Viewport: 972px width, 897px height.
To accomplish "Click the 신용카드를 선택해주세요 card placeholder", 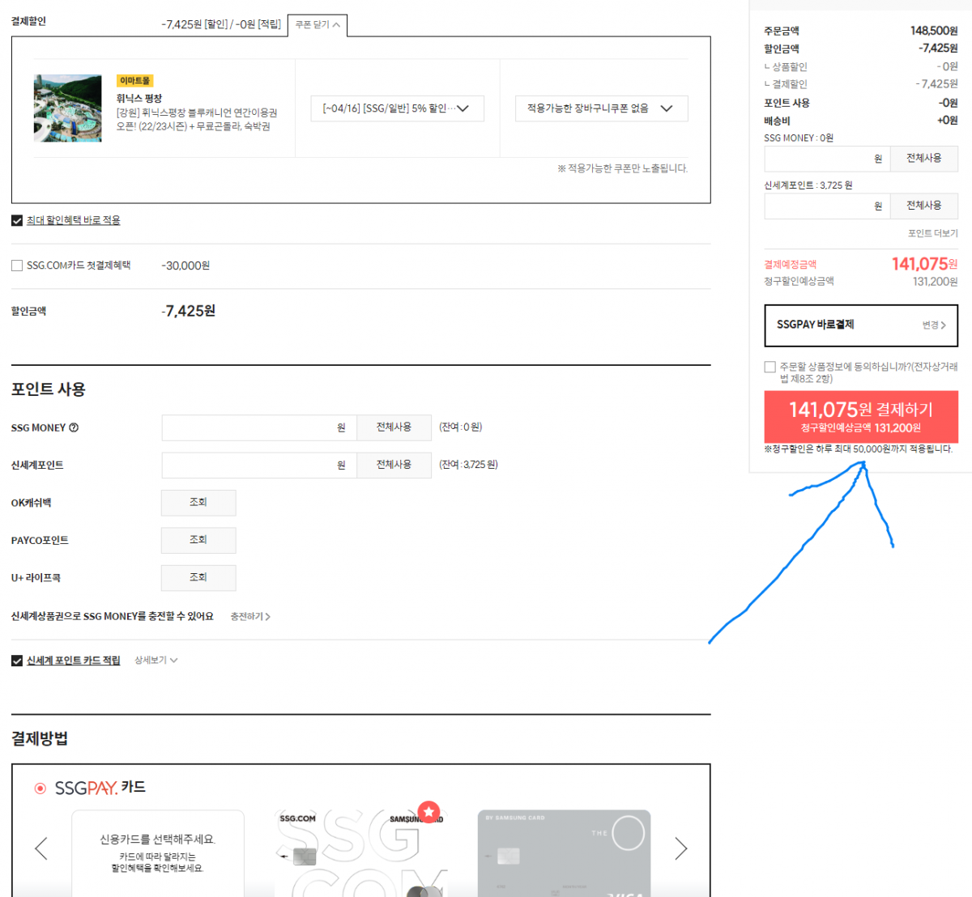I will 158,853.
